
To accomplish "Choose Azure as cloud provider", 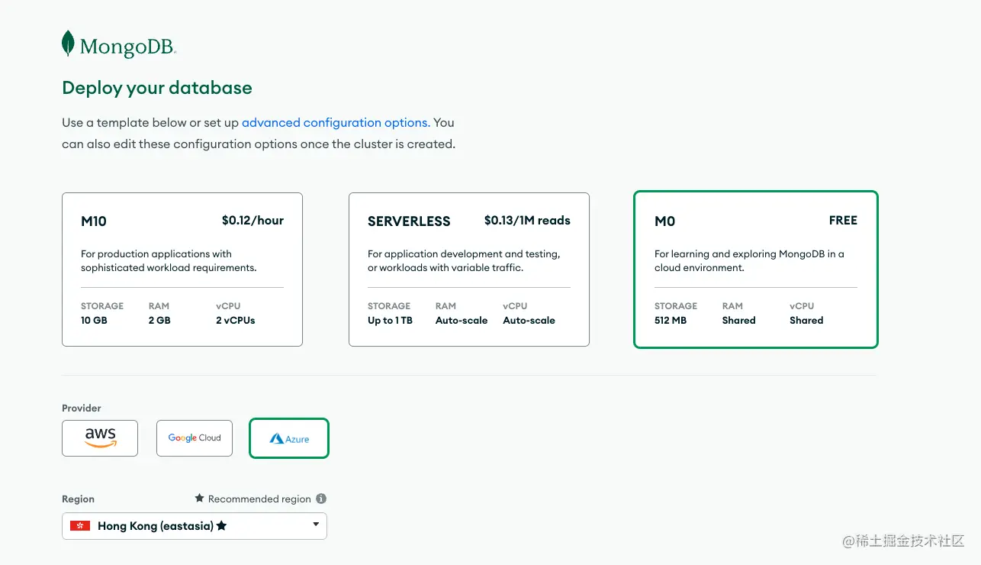I will tap(289, 438).
